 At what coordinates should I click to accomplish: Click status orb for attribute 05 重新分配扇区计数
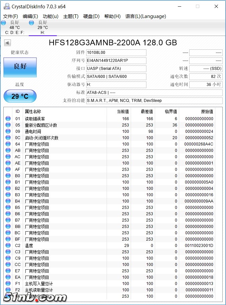pyautogui.click(x=8, y=125)
